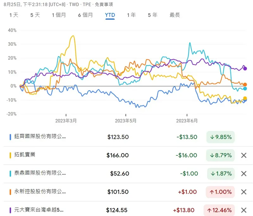
Task: Remove 拓凱實業 from the comparison
Action: pyautogui.click(x=244, y=155)
